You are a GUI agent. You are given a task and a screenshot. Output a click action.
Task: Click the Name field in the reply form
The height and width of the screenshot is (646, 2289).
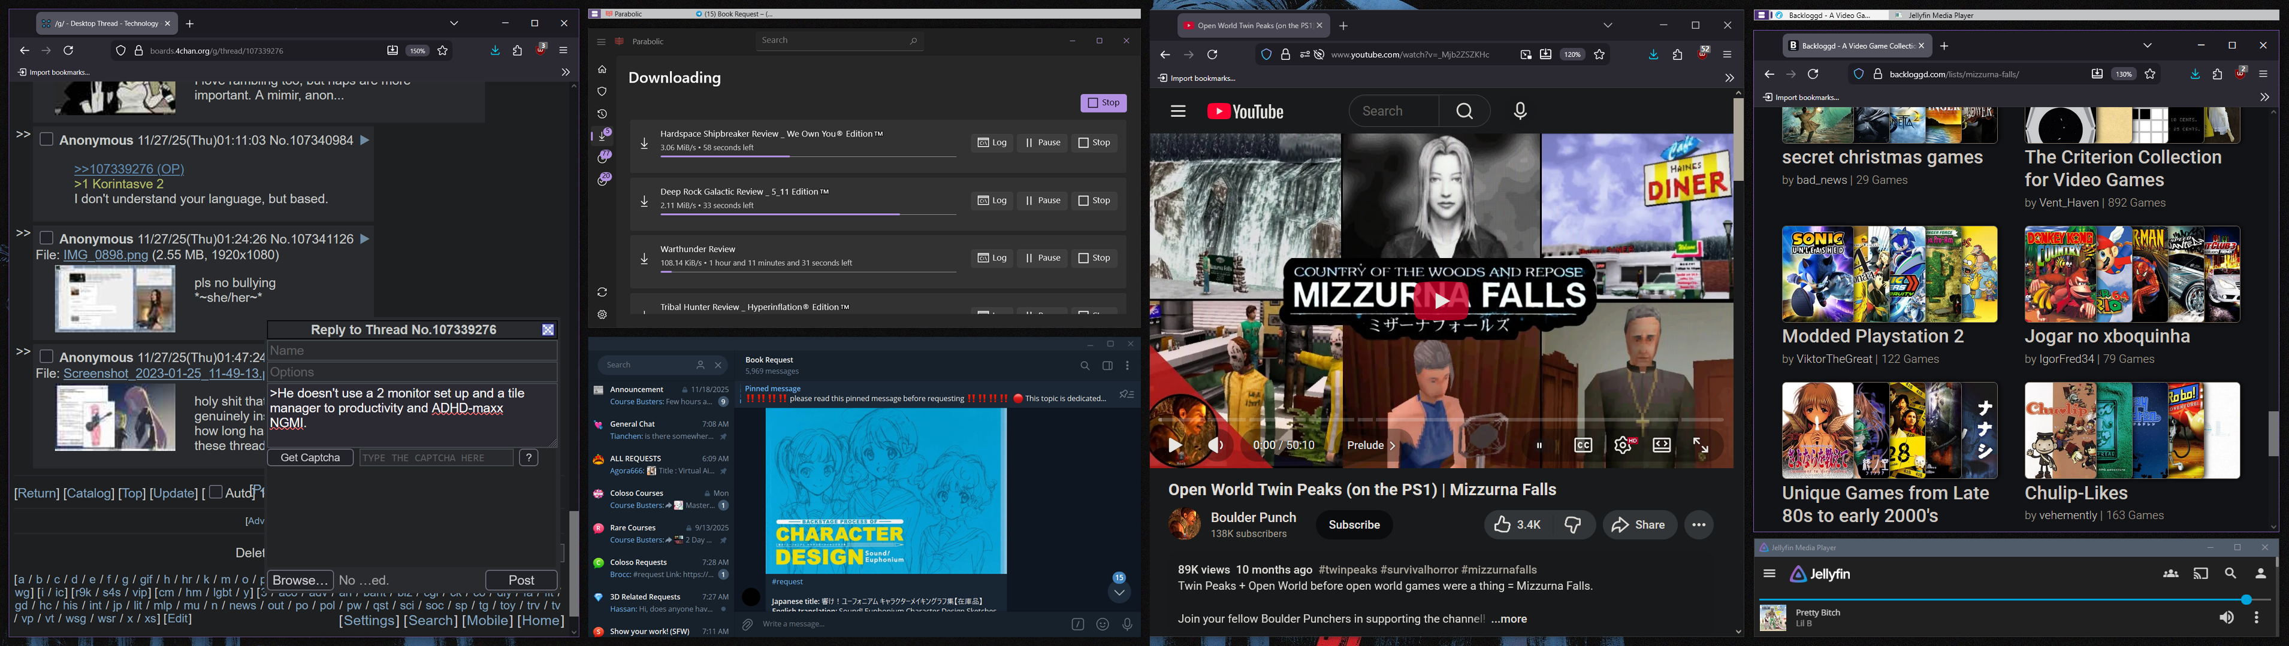[412, 351]
